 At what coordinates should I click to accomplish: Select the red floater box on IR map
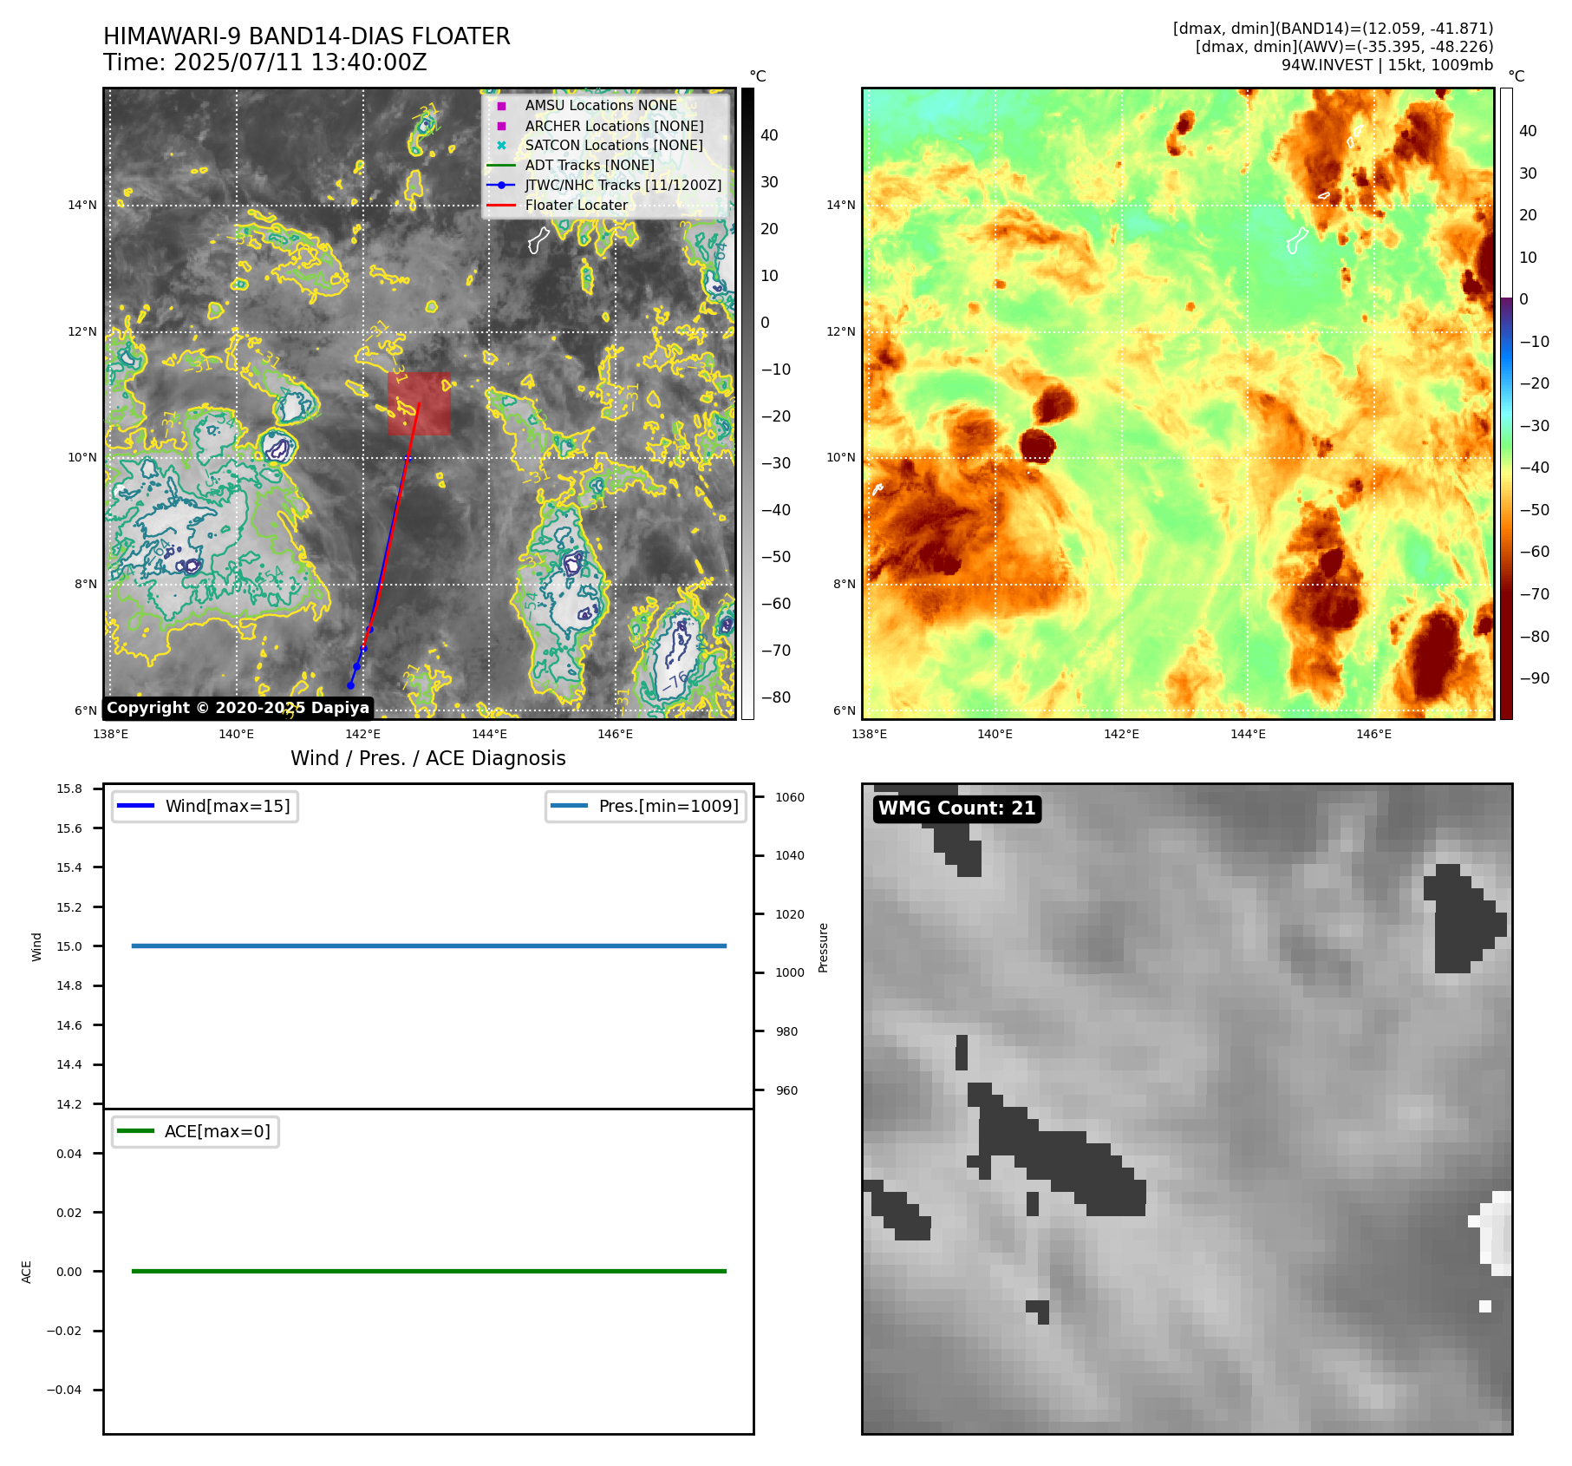tap(419, 403)
